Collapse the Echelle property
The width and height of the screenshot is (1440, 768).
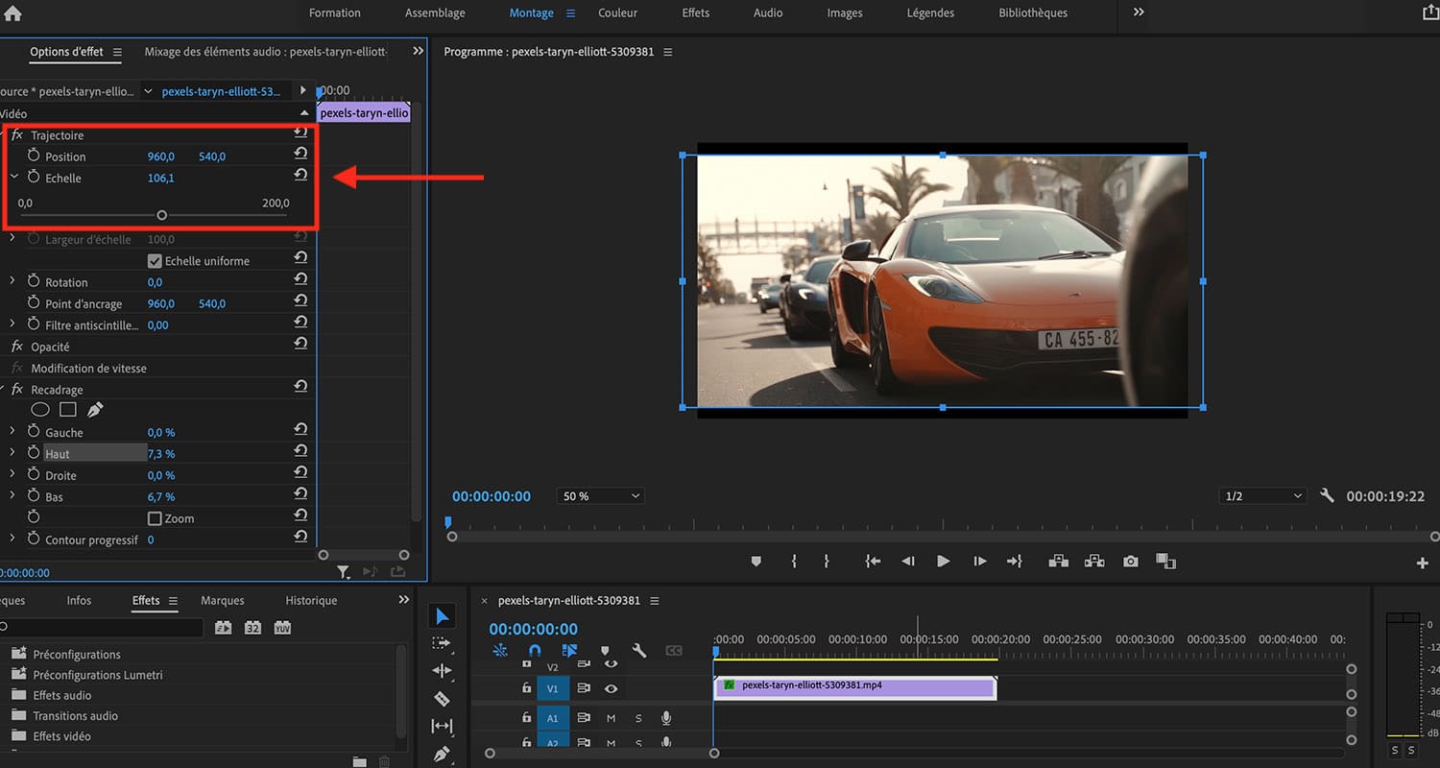point(13,177)
